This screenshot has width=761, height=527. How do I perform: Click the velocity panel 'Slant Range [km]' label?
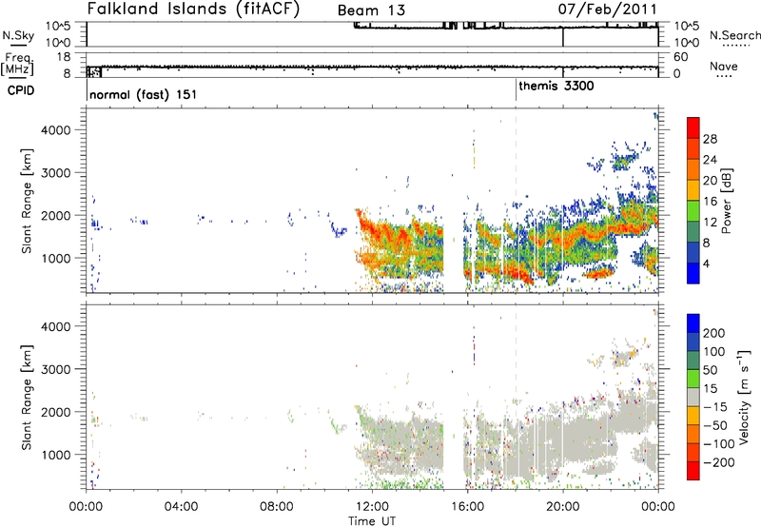(x=27, y=398)
